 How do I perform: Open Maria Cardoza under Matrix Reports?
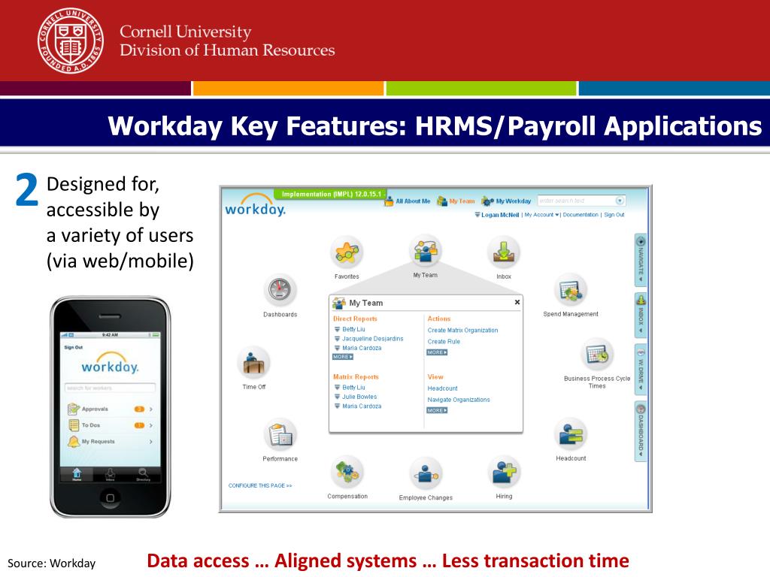coord(362,406)
